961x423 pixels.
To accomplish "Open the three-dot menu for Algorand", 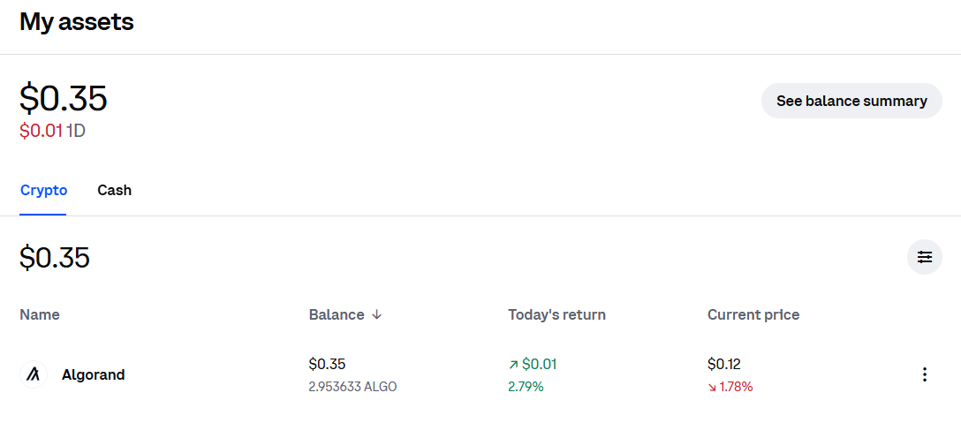I will pyautogui.click(x=924, y=374).
